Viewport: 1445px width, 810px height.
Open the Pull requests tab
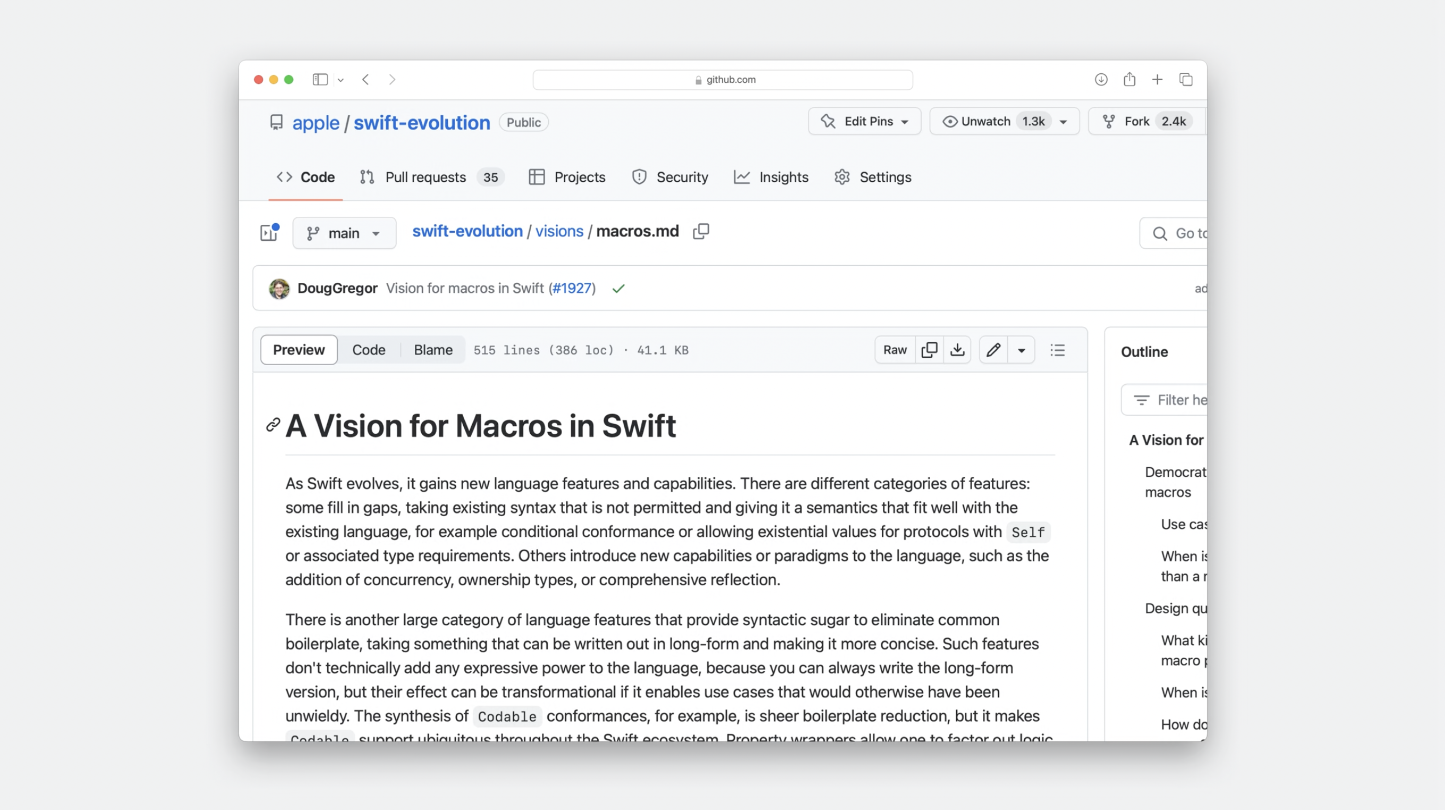(432, 177)
